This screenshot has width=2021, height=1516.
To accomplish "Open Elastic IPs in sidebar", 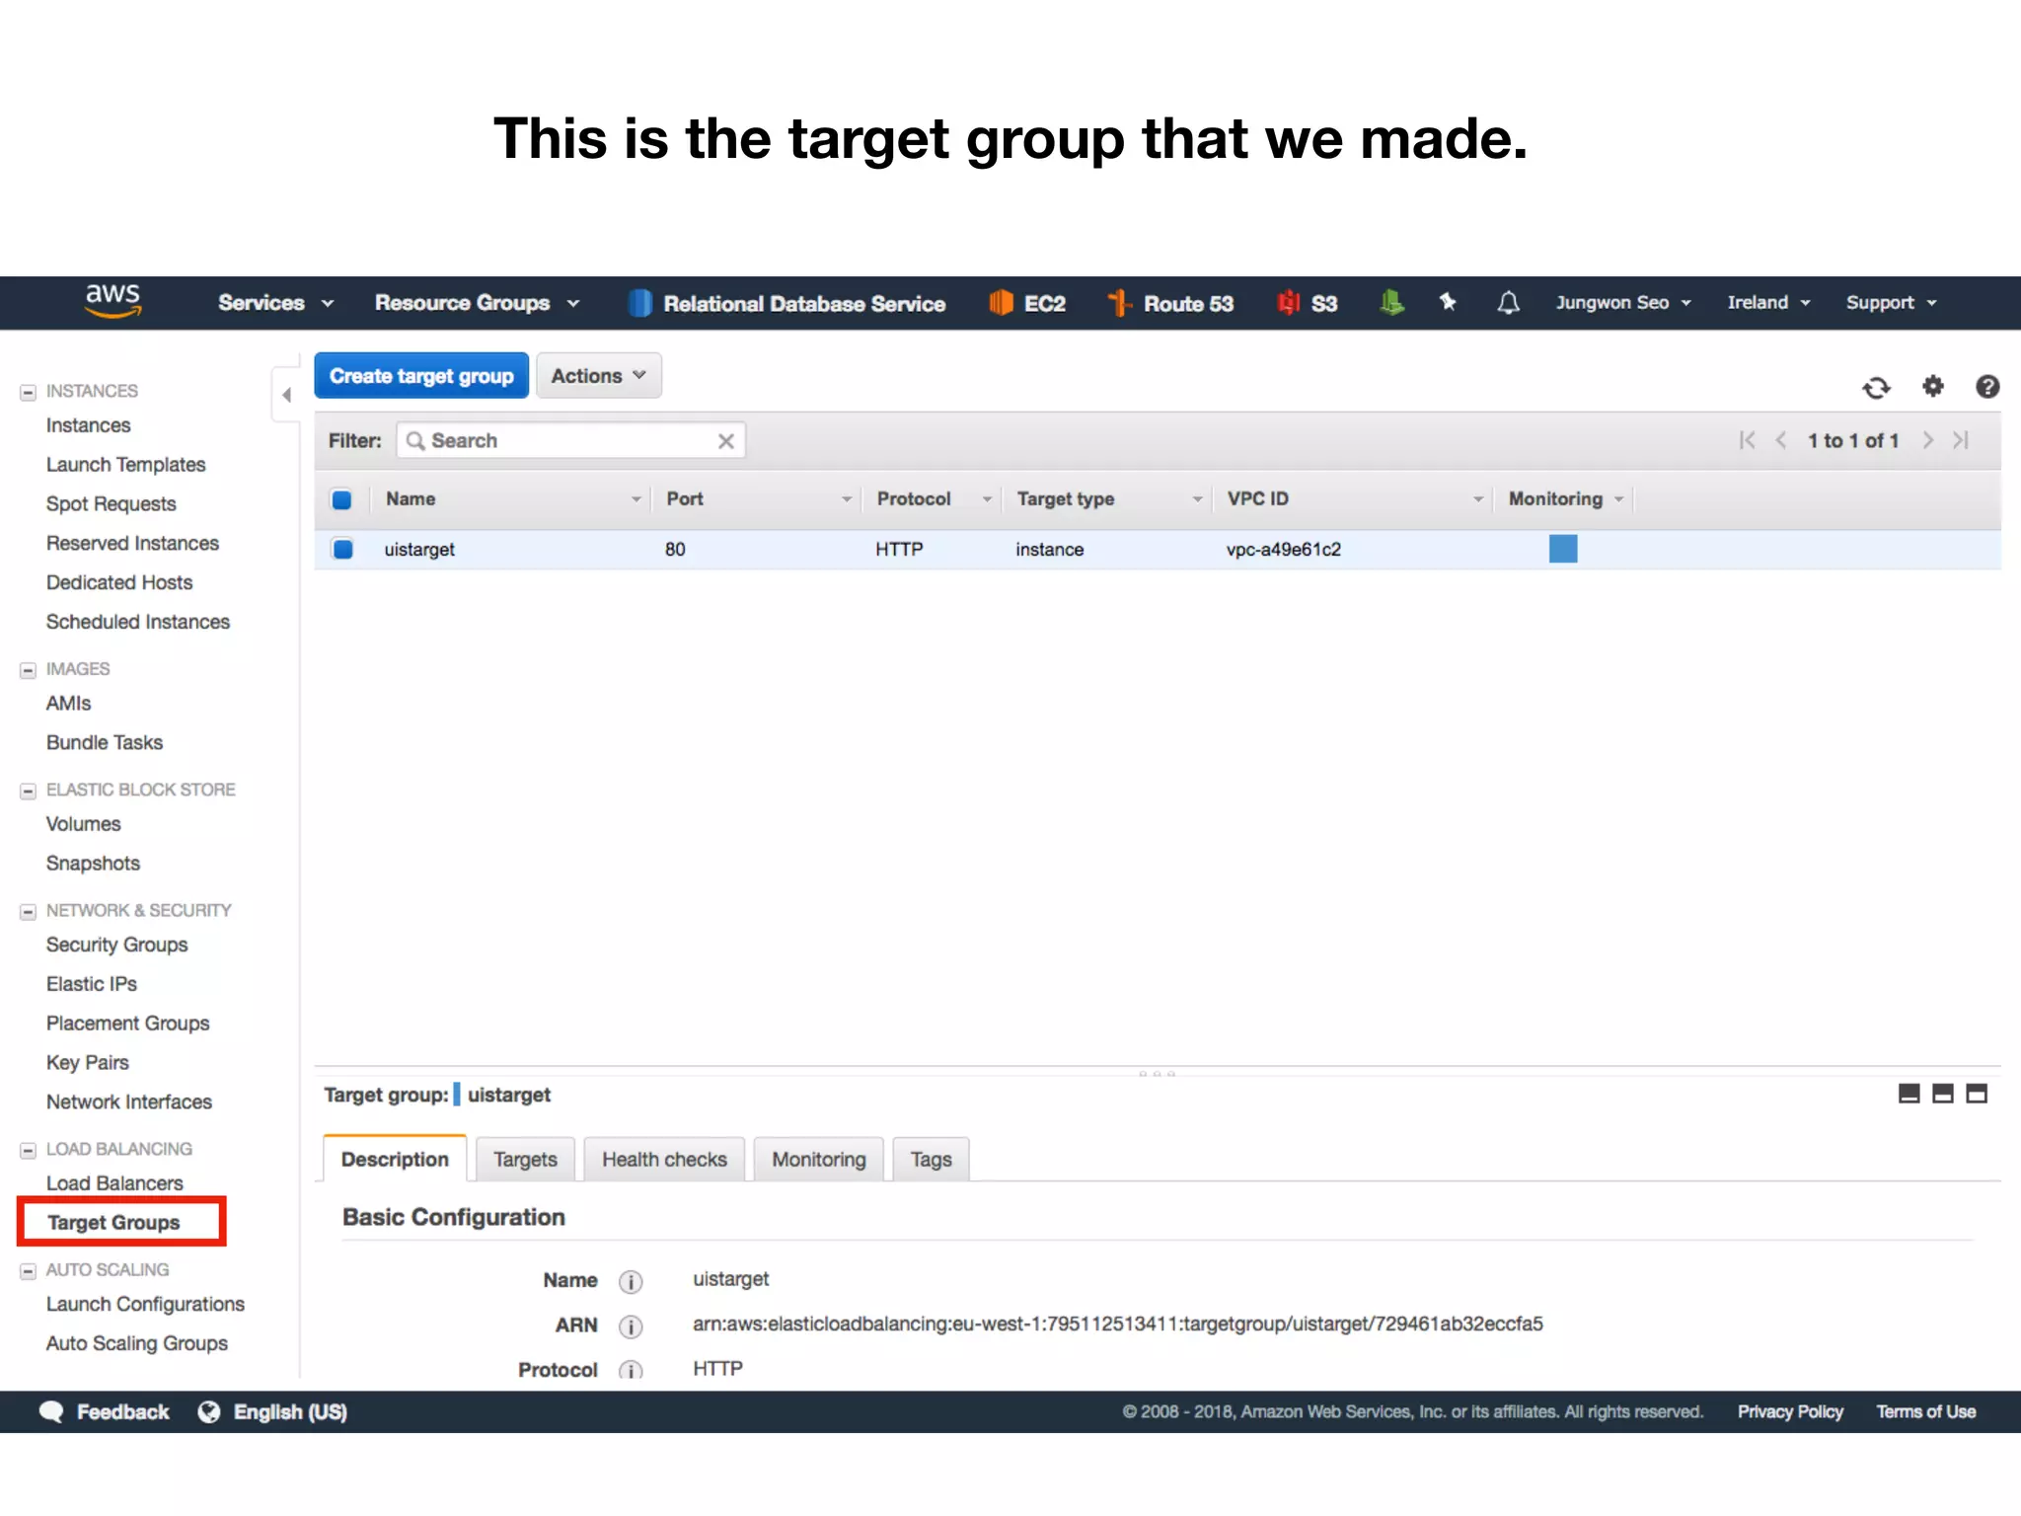I will coord(92,984).
